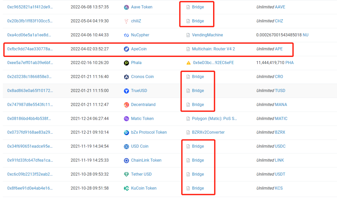Open the ApeCoin token name link

pyautogui.click(x=139, y=49)
